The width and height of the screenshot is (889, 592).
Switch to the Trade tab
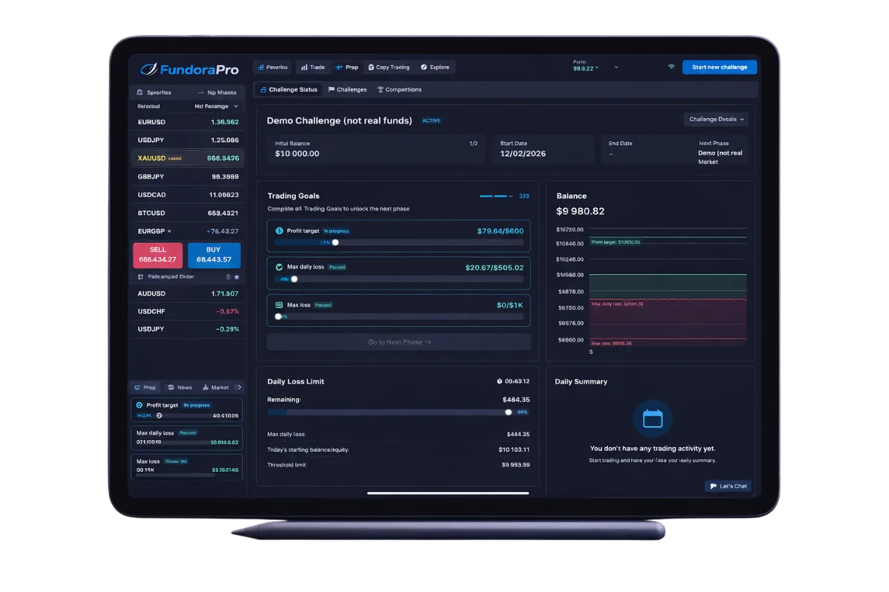click(x=313, y=67)
